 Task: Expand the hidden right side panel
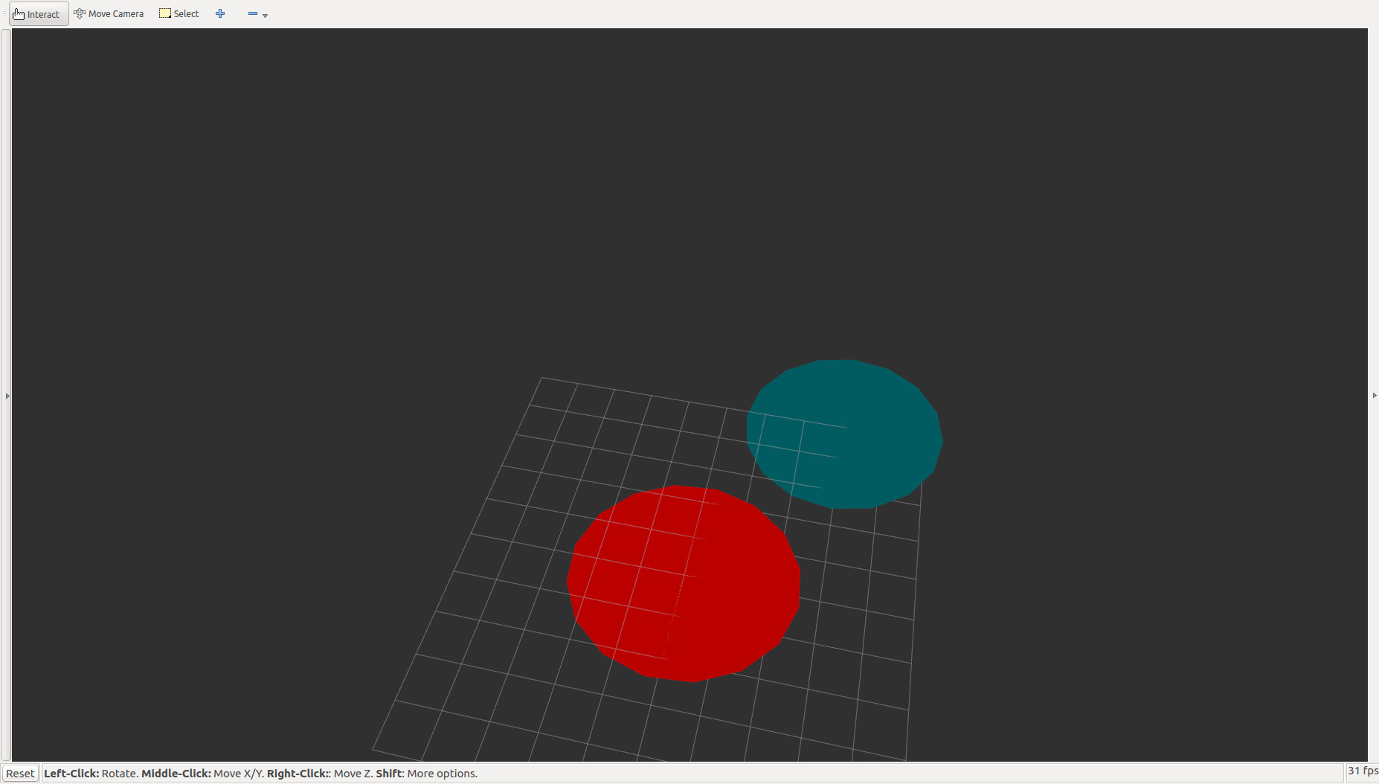pyautogui.click(x=1374, y=396)
